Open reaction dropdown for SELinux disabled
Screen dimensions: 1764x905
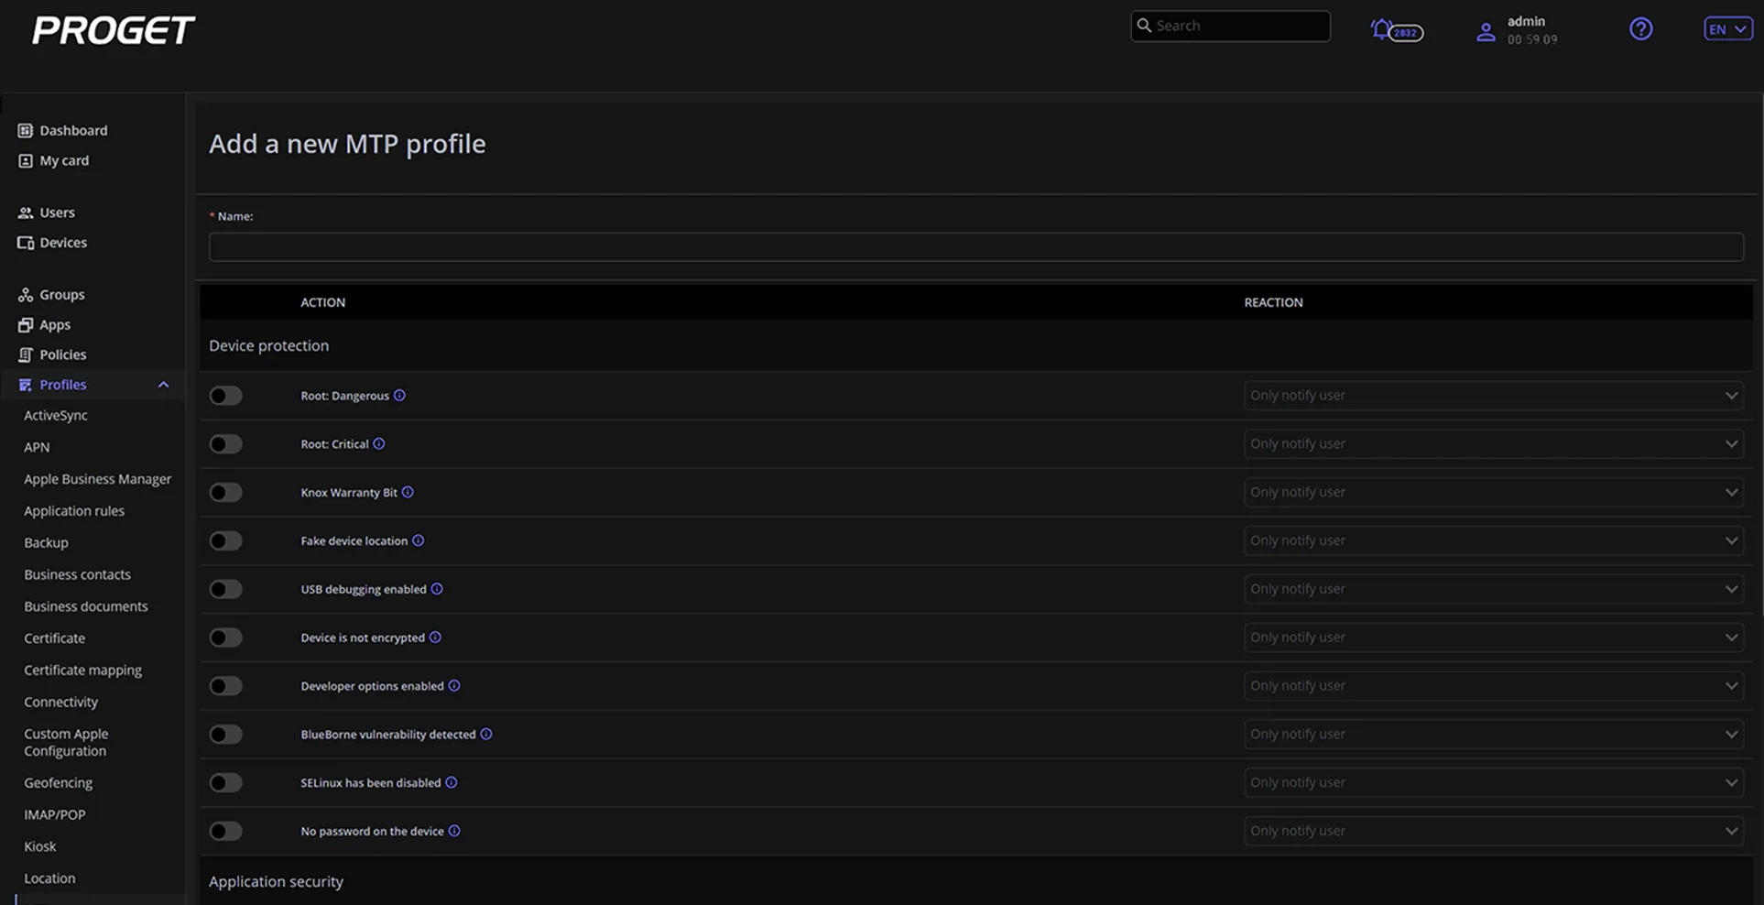click(1493, 782)
